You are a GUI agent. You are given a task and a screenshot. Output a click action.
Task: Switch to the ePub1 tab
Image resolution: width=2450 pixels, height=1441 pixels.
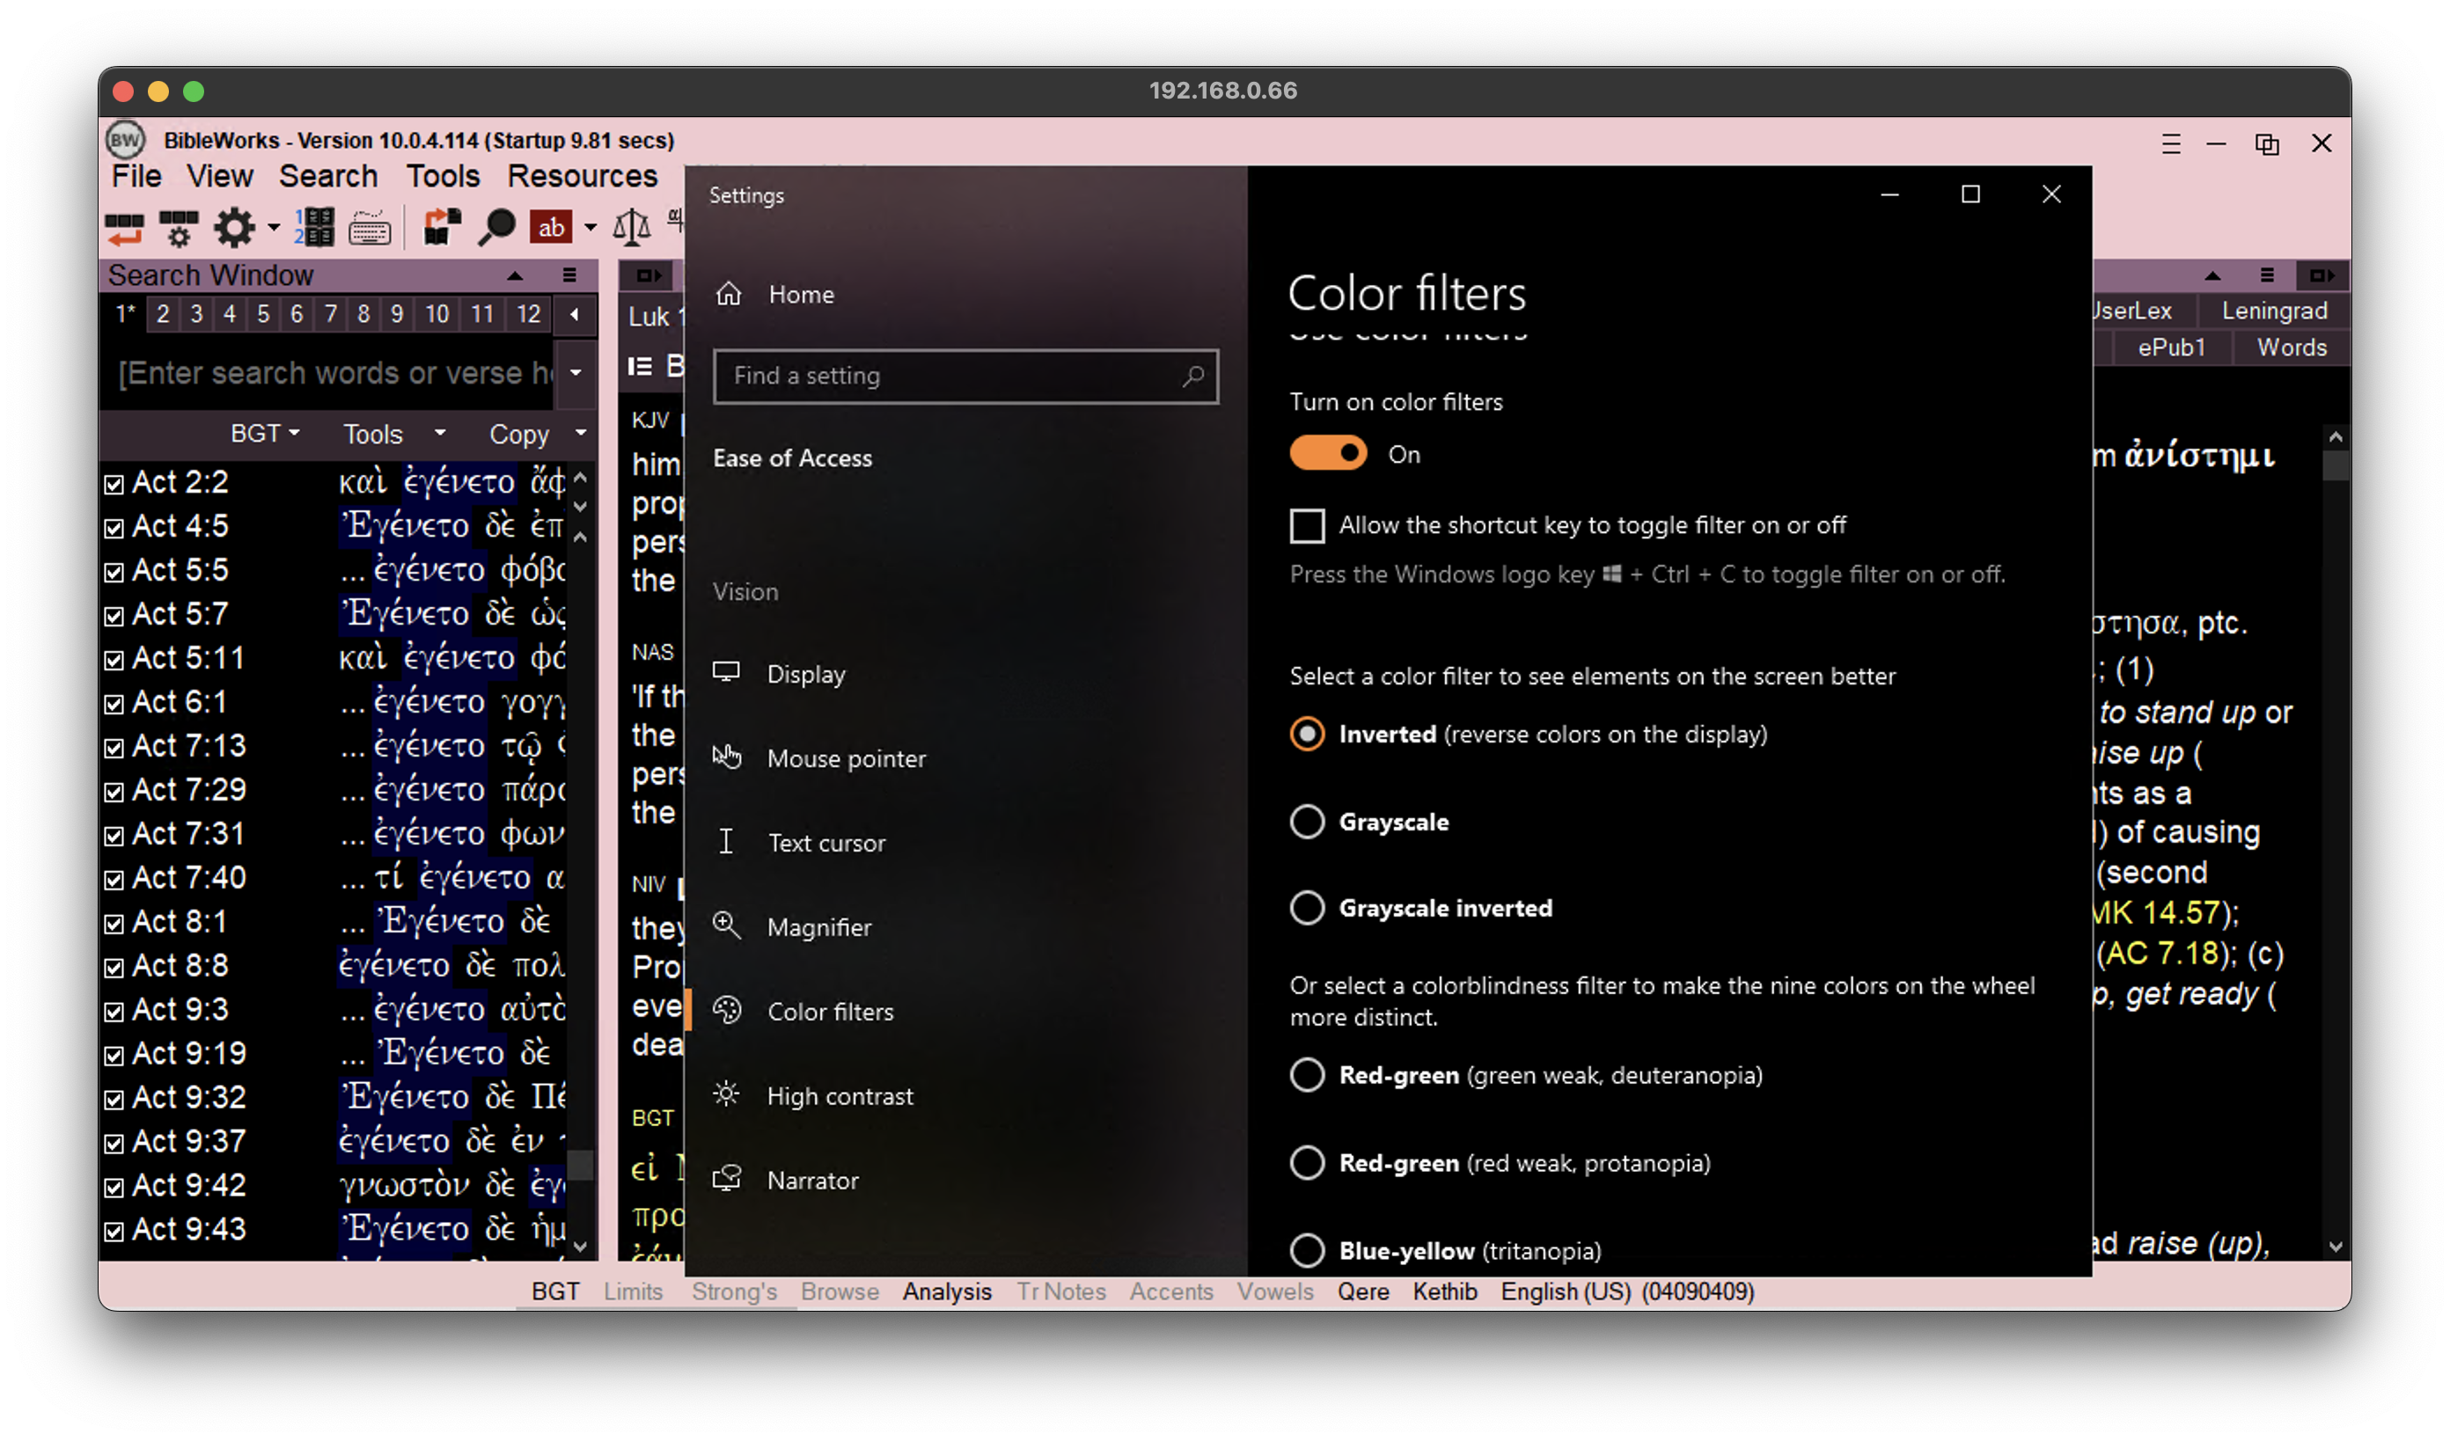(2171, 347)
